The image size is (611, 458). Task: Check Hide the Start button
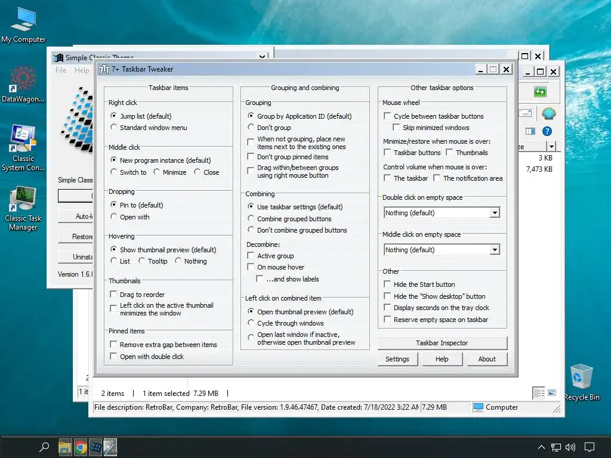tap(387, 284)
